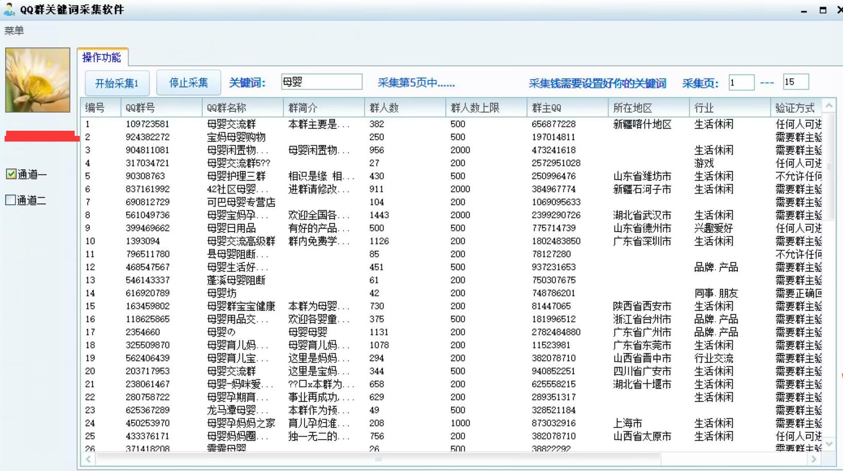The height and width of the screenshot is (471, 843).
Task: Click the app icon in title bar
Action: tap(9, 9)
